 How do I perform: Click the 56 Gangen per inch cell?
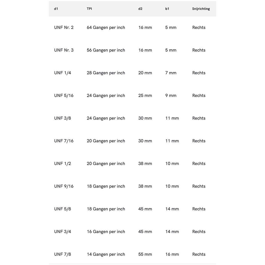(x=106, y=50)
